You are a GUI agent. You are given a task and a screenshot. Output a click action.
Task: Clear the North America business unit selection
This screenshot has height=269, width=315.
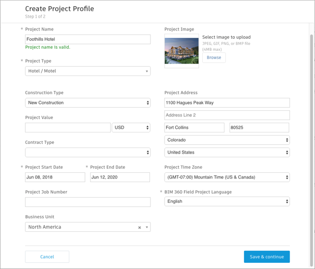pos(140,228)
